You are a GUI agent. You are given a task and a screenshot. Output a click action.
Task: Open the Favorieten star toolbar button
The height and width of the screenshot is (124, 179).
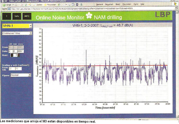tap(50, 5)
